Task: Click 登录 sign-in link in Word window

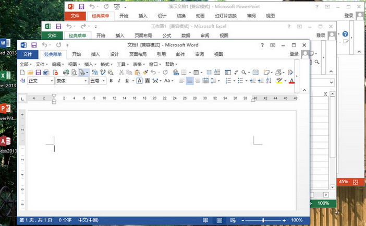Action: [x=294, y=54]
